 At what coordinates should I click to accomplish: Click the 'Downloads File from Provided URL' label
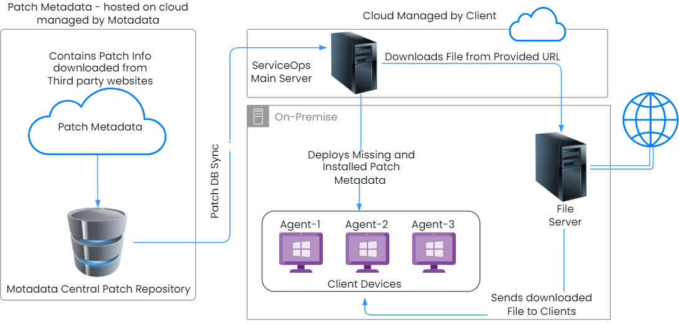pos(473,57)
